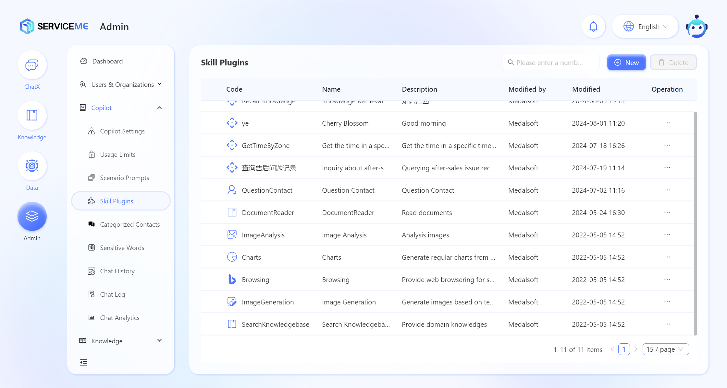
Task: Click the New plugin button
Action: pyautogui.click(x=626, y=63)
